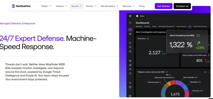The image size is (213, 99).
Task: Expand the Resources menu chevron
Action: click(x=134, y=6)
